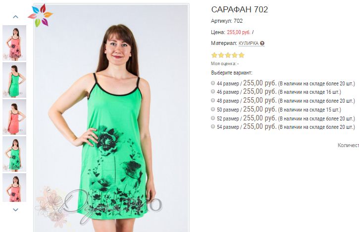Show the first coral dress thumbnail
Image resolution: width=359 pixels, height=232 pixels.
[x=14, y=43]
